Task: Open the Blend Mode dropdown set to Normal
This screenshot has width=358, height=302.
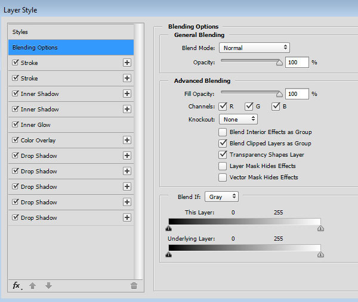Action: coord(254,48)
